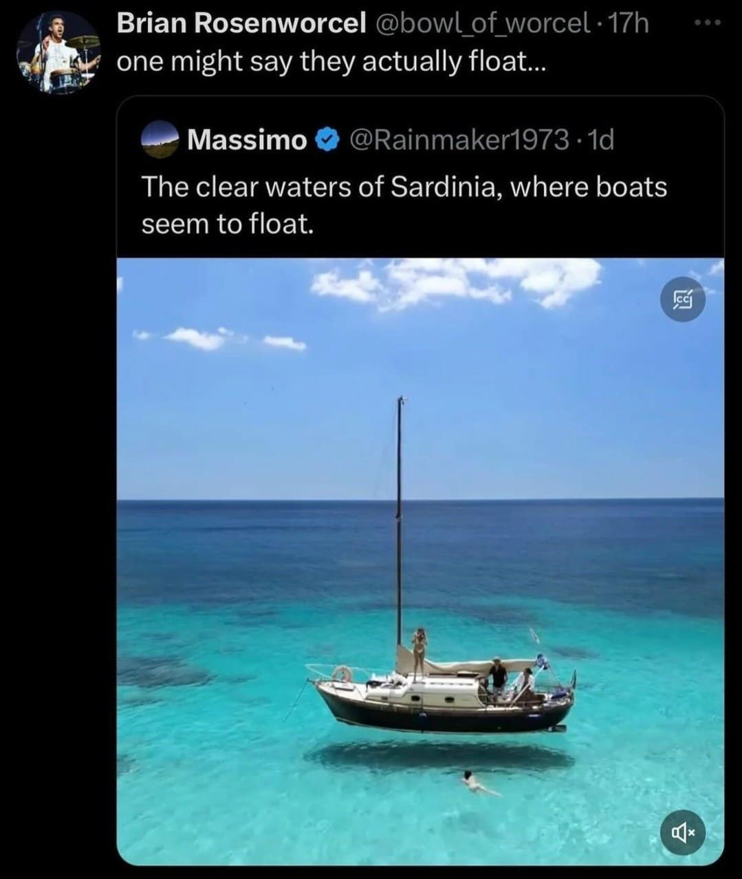This screenshot has height=879, width=742.
Task: Open the three-dot more options menu
Action: pyautogui.click(x=708, y=23)
